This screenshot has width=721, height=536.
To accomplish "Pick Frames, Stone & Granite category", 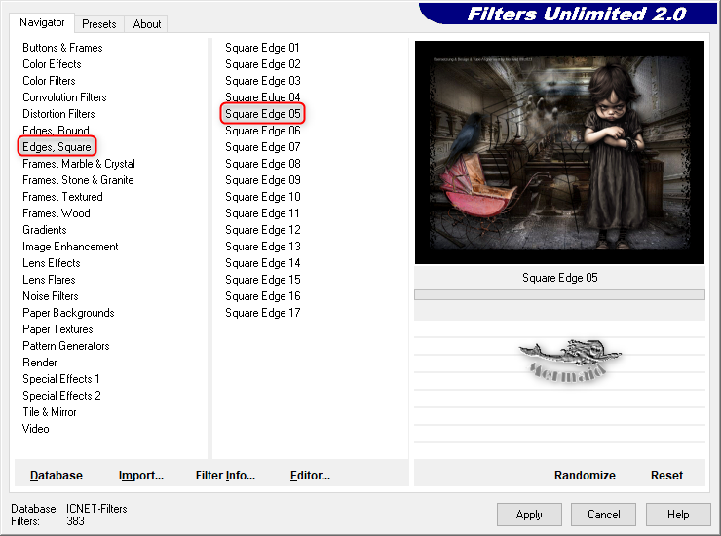I will pyautogui.click(x=78, y=180).
